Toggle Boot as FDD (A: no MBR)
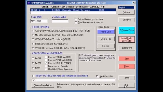 (46, 57)
